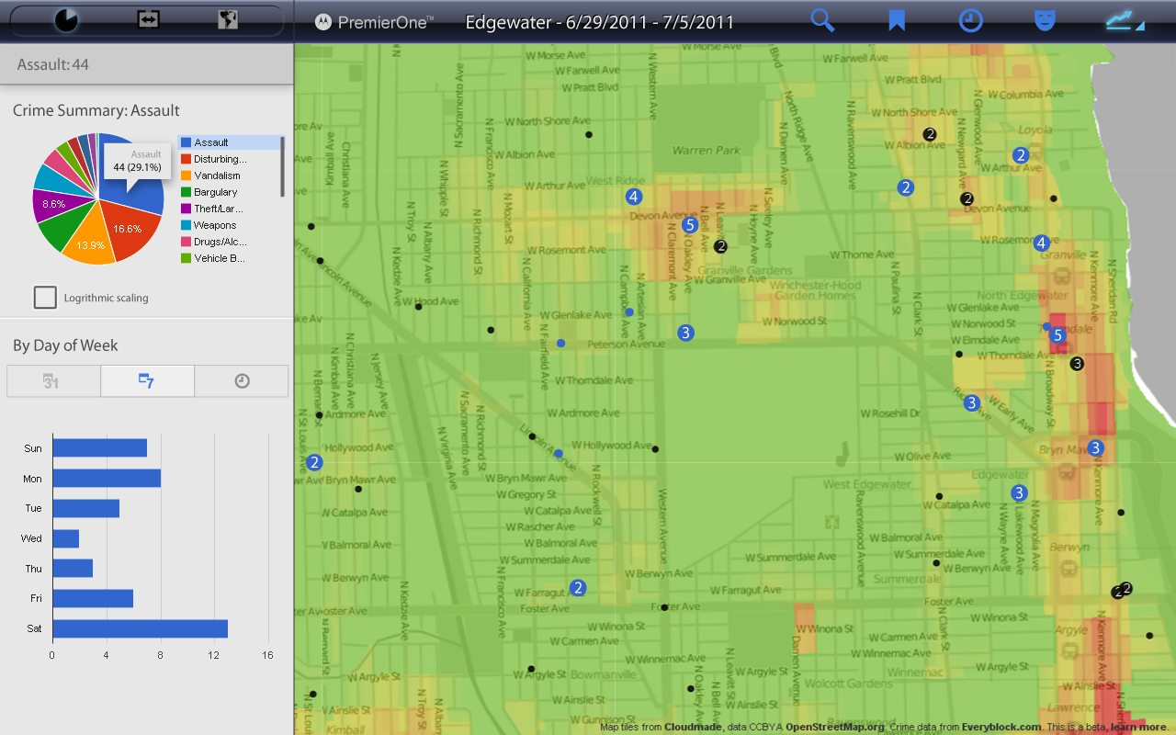Select the day-of-week tab

coord(147,380)
